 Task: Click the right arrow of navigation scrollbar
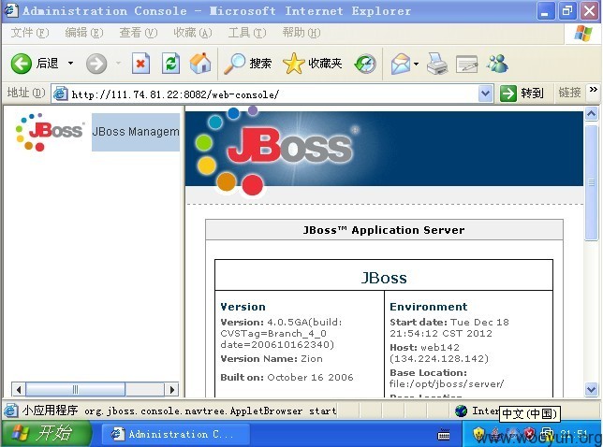pyautogui.click(x=172, y=390)
